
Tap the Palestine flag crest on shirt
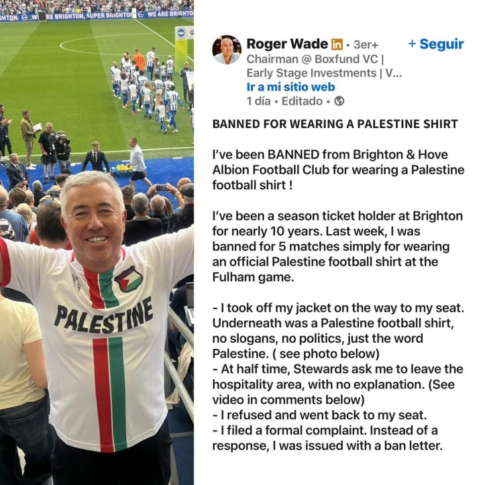(128, 279)
